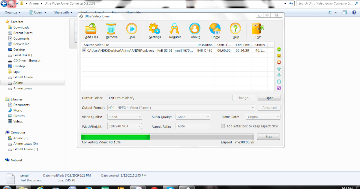Image resolution: width=360 pixels, height=189 pixels.
Task: Click Open in the Explorer toolbar
Action: click(38, 12)
